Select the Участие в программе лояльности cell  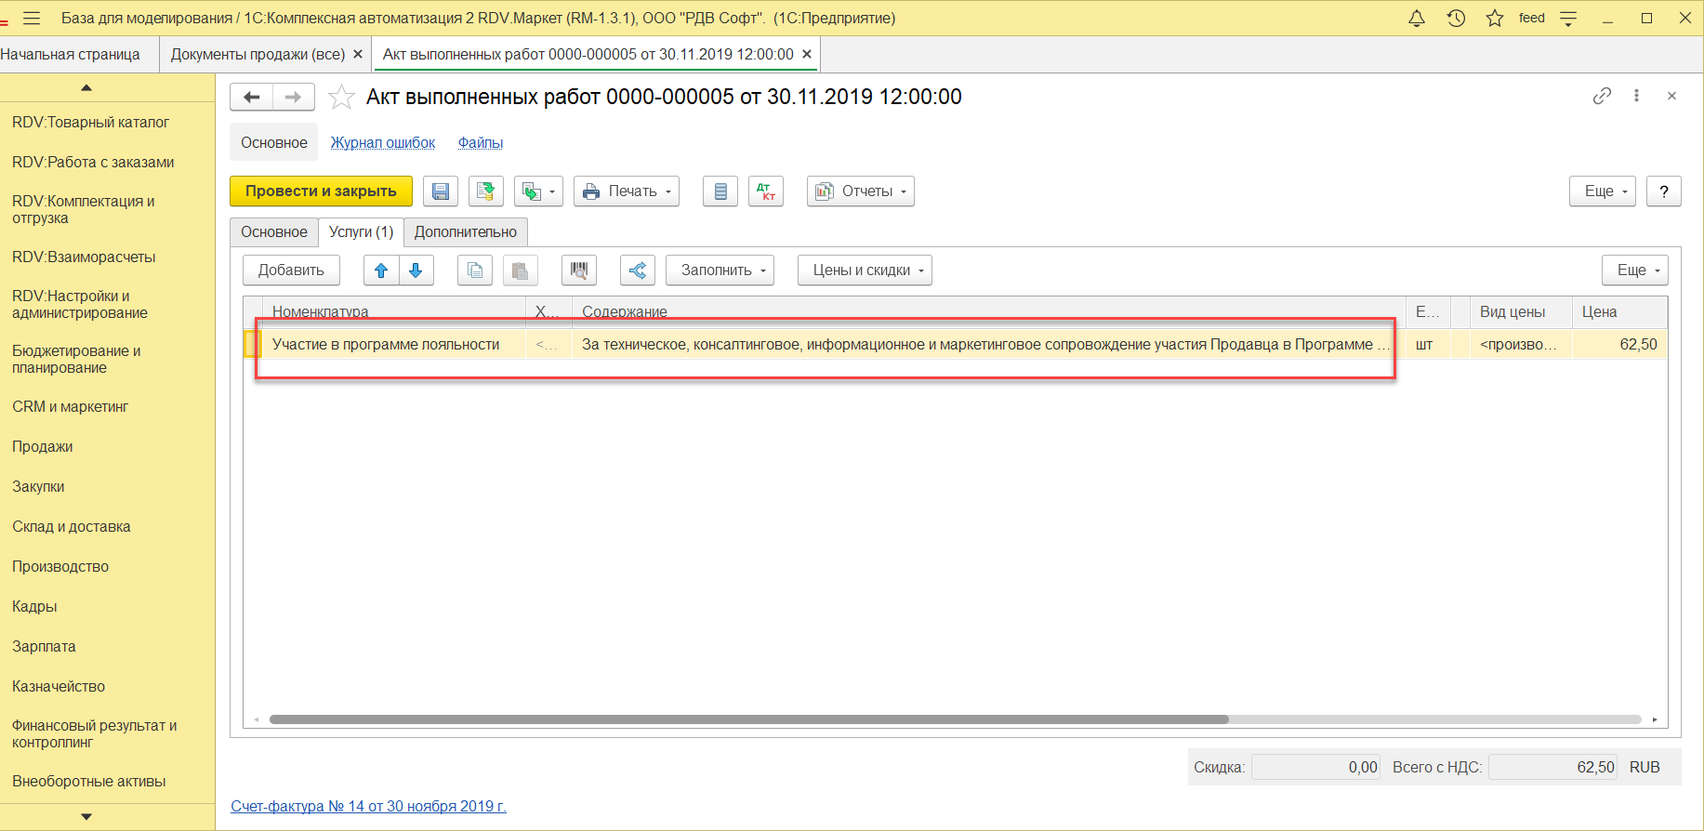393,345
